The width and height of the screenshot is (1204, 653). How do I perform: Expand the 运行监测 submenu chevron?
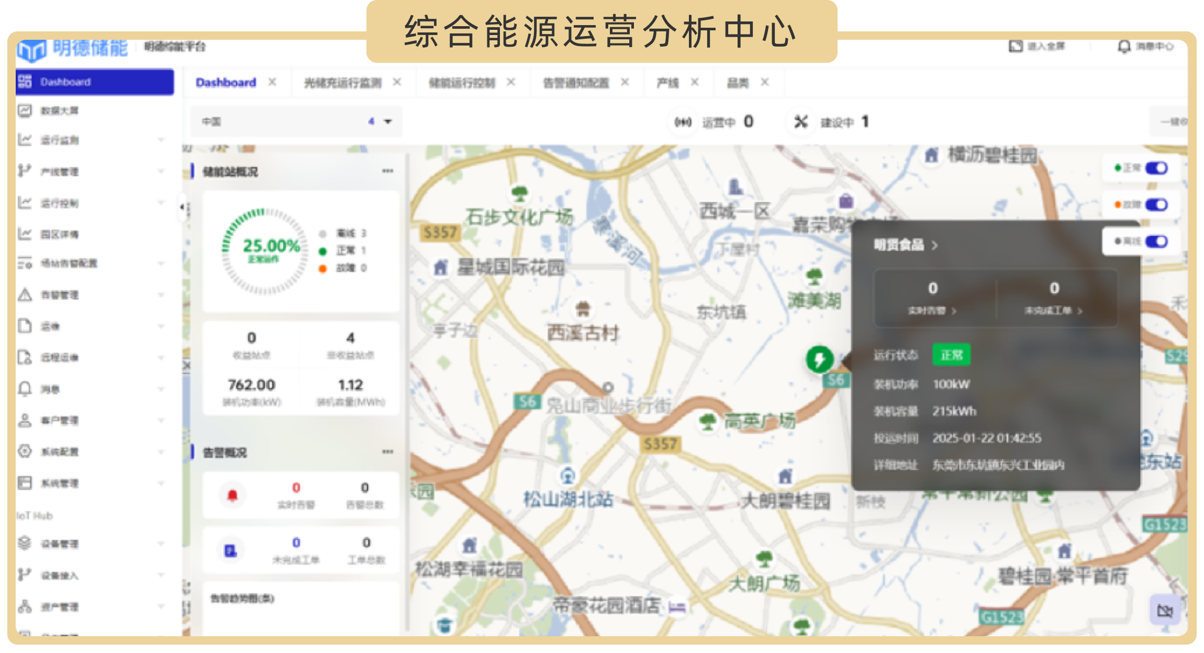coord(161,140)
